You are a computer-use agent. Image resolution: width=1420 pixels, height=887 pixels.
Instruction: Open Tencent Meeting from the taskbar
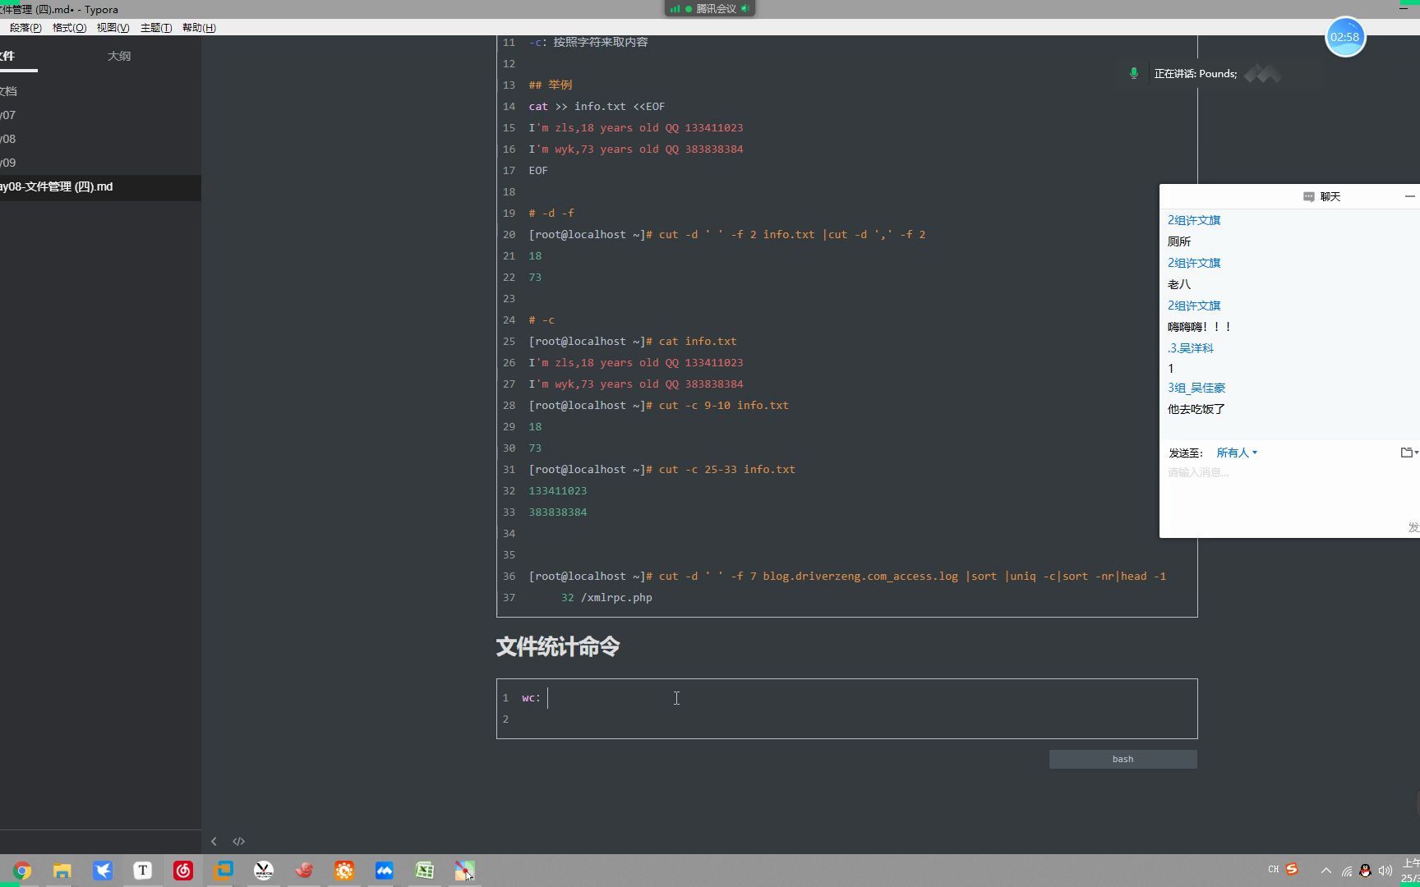tap(385, 871)
